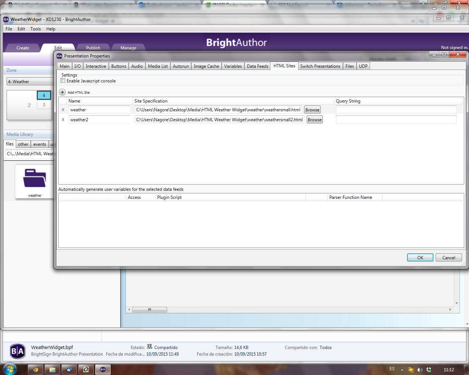Remove the weather site row with x
Image resolution: width=469 pixels, height=375 pixels.
pyautogui.click(x=63, y=109)
